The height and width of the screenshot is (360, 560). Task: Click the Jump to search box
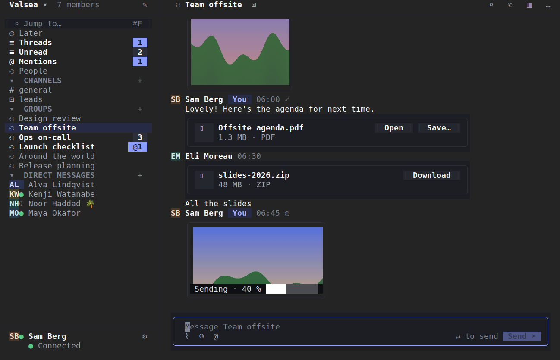point(78,24)
